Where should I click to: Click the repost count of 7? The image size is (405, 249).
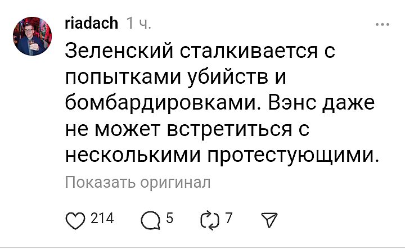[x=229, y=219]
